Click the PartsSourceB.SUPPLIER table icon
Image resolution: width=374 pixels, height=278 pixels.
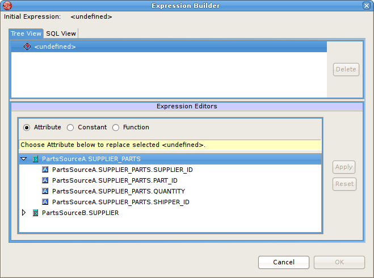pos(36,213)
